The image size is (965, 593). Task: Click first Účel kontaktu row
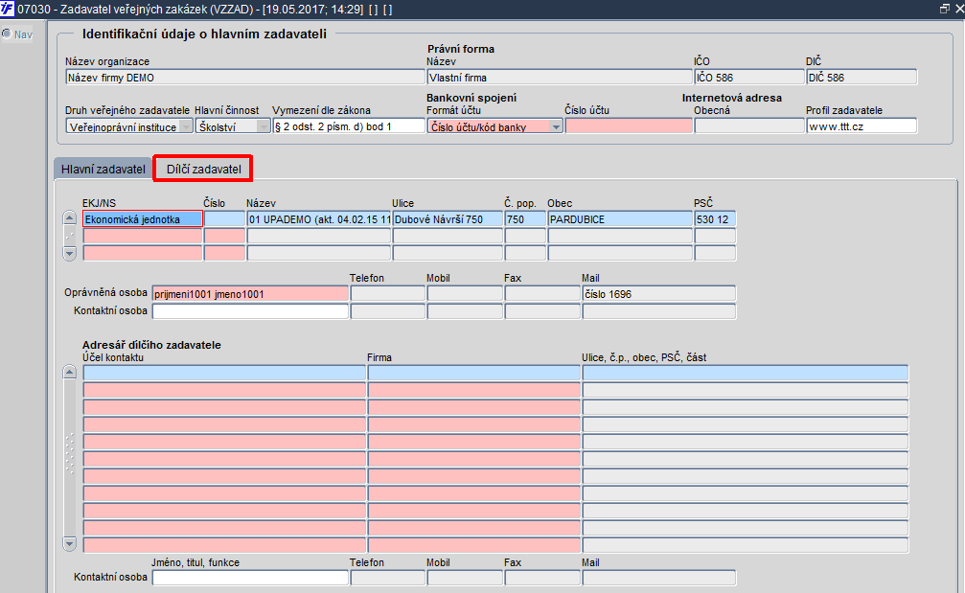point(224,372)
